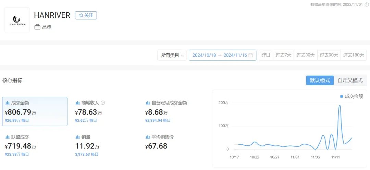Click the 核心指标 section title
Viewport: 370px width, 170px height.
pos(12,80)
